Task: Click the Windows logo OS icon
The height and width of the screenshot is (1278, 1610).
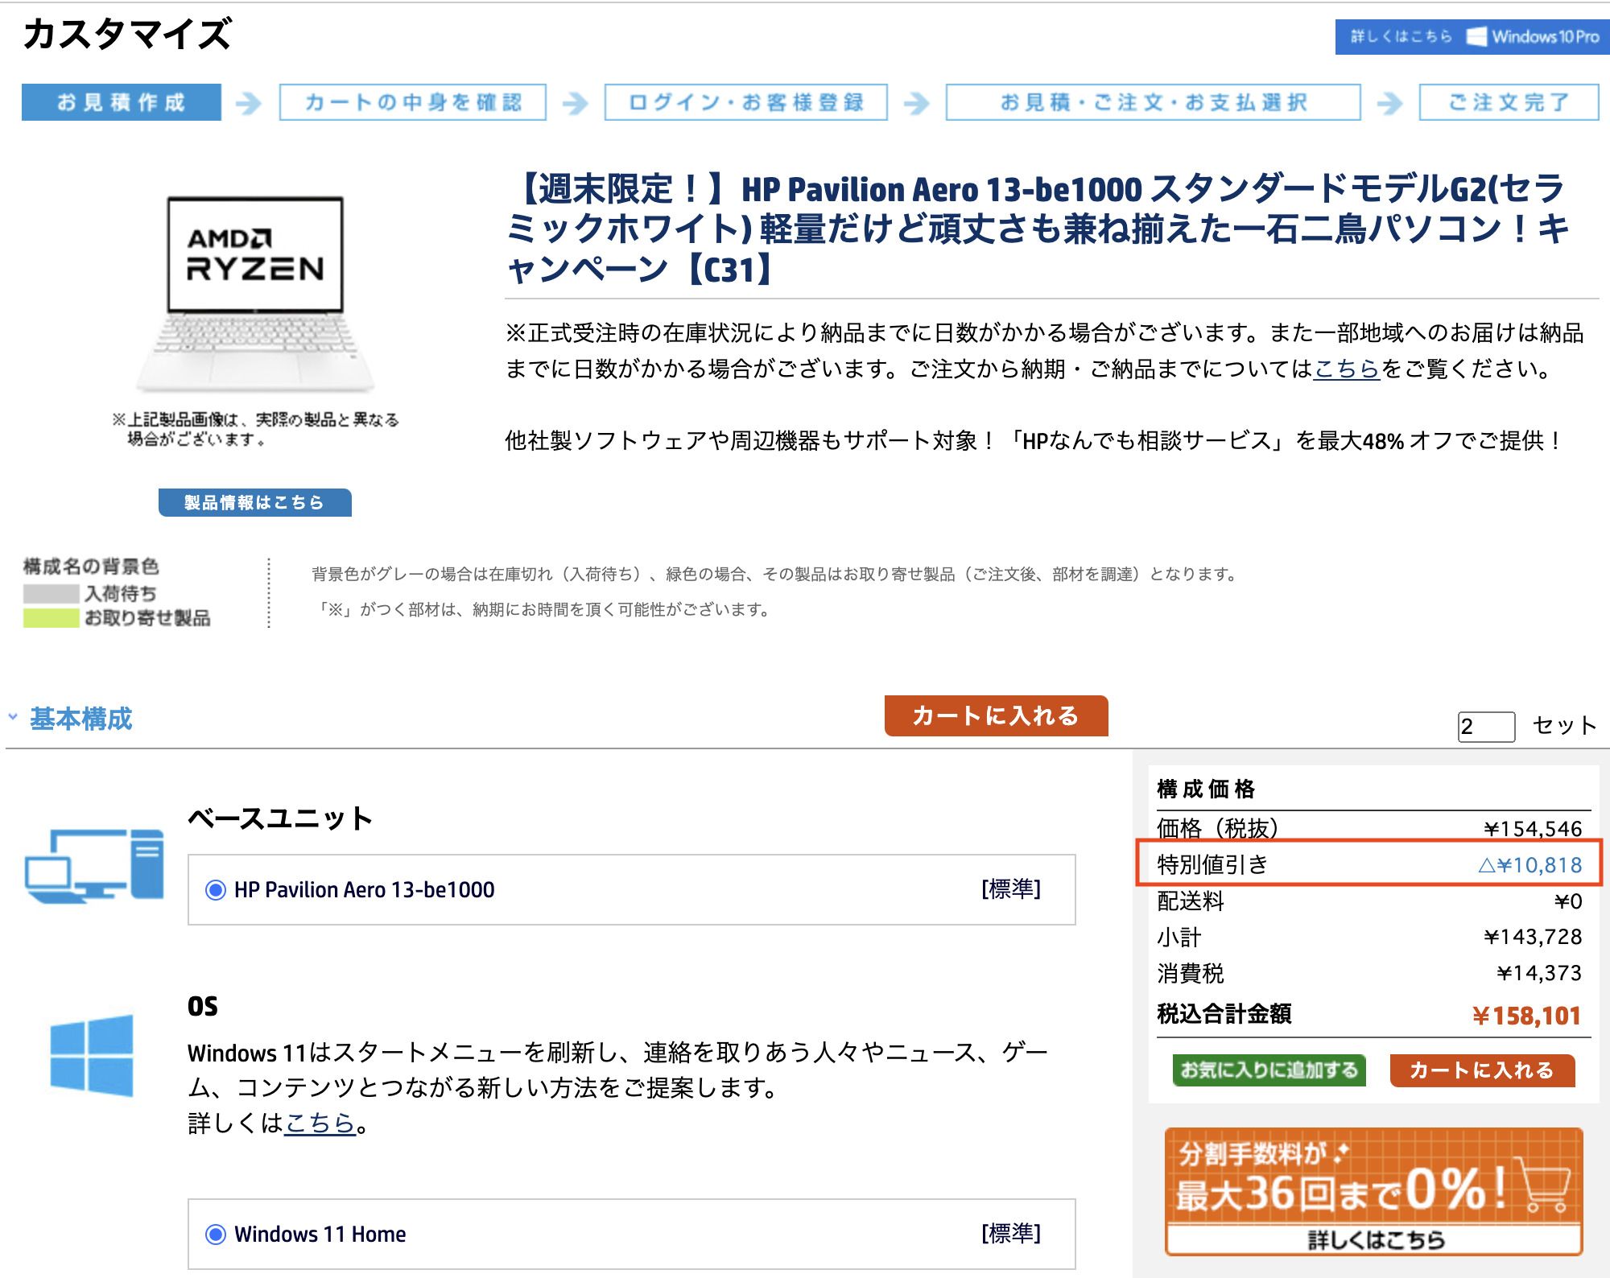Action: 92,1055
